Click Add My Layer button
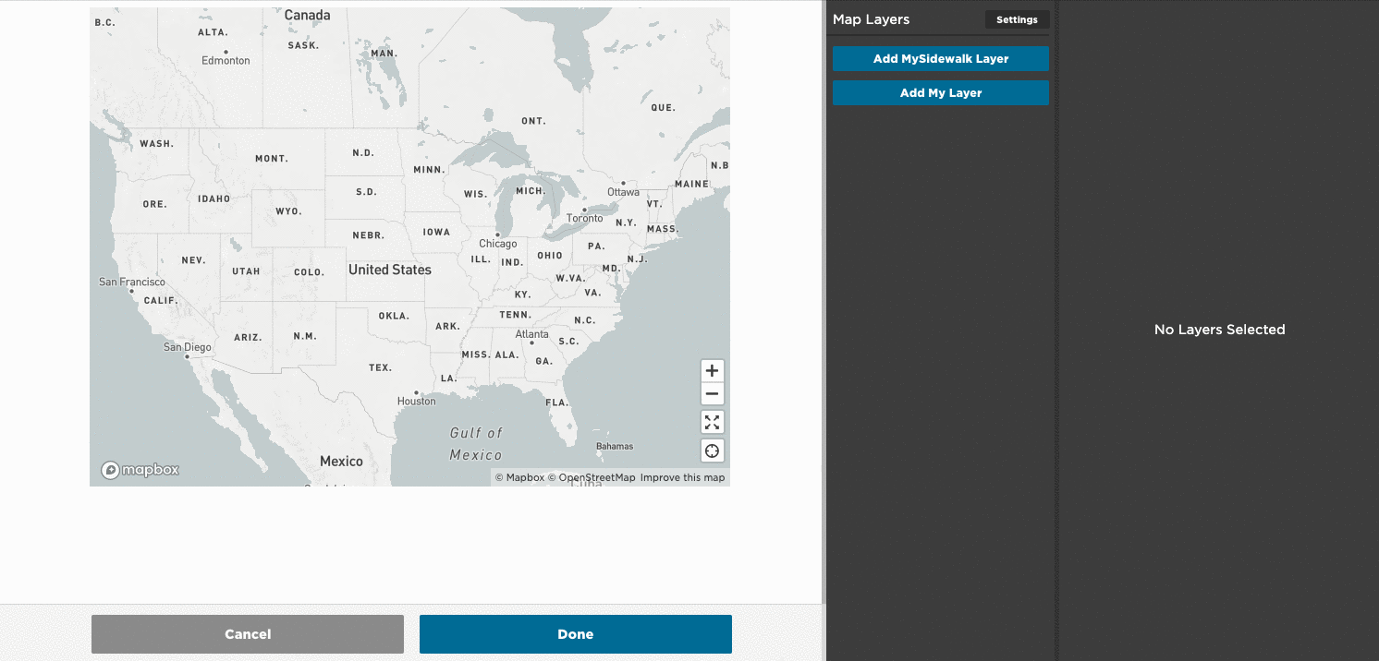This screenshot has width=1379, height=661. [941, 93]
